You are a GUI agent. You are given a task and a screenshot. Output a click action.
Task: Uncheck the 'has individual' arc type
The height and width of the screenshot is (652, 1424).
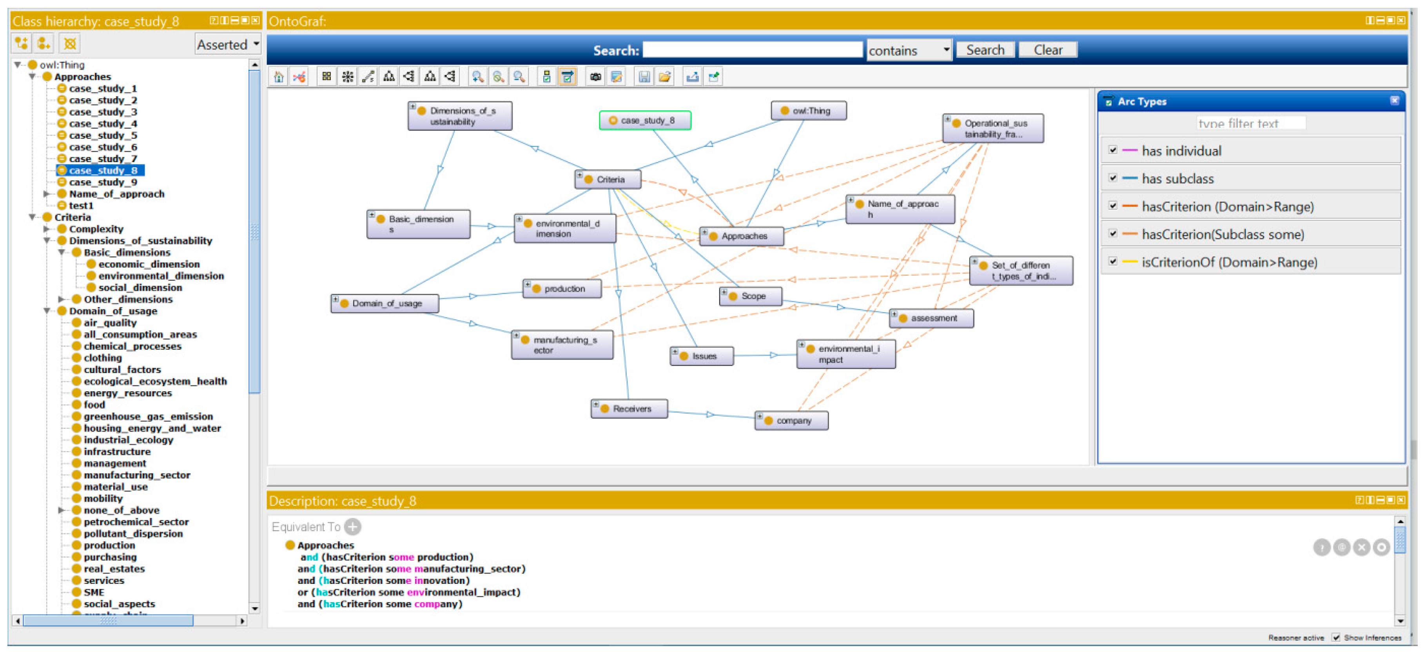1113,150
